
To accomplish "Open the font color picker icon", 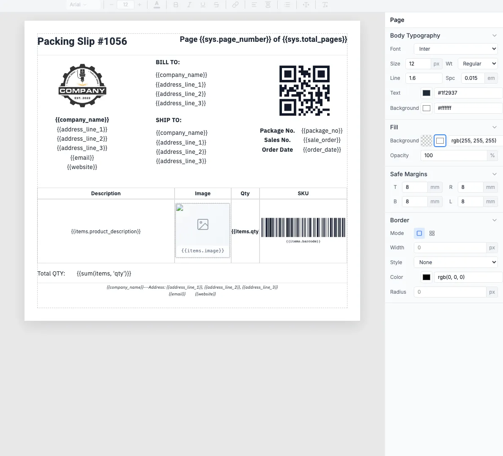I will click(x=157, y=5).
